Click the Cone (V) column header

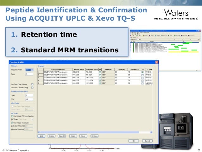tap(121, 69)
